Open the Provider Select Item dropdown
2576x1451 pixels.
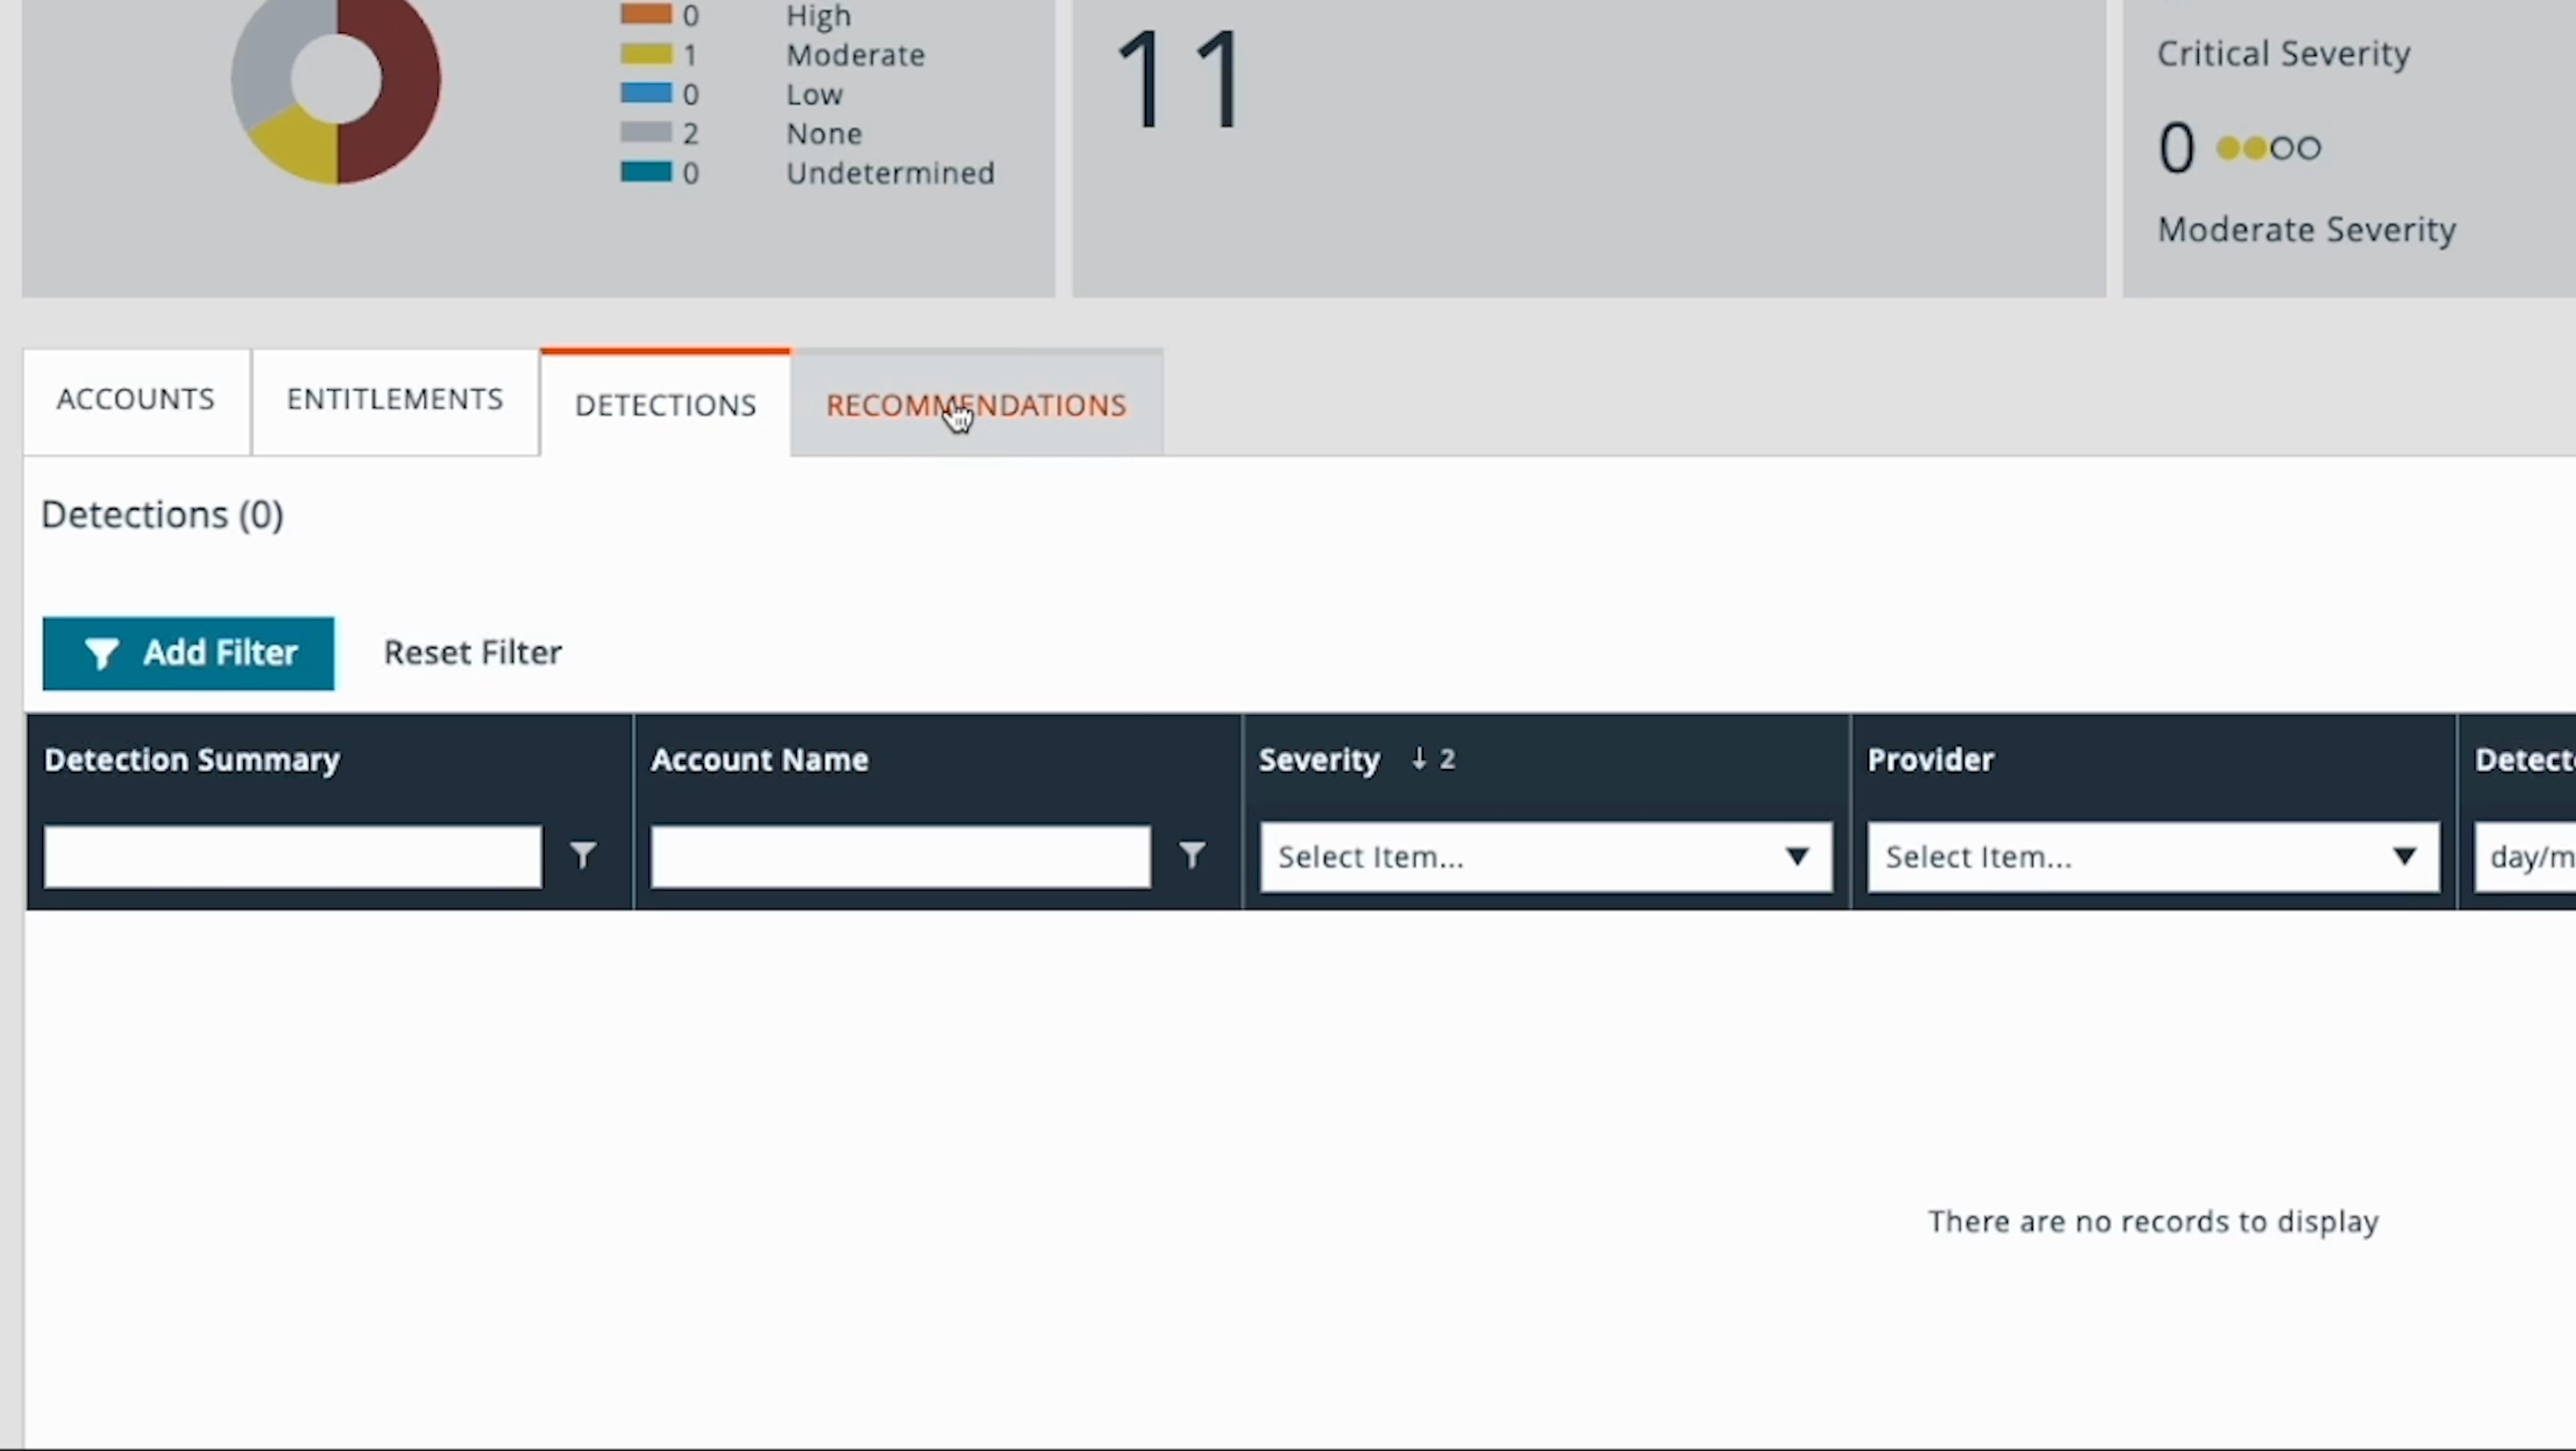pyautogui.click(x=2152, y=857)
